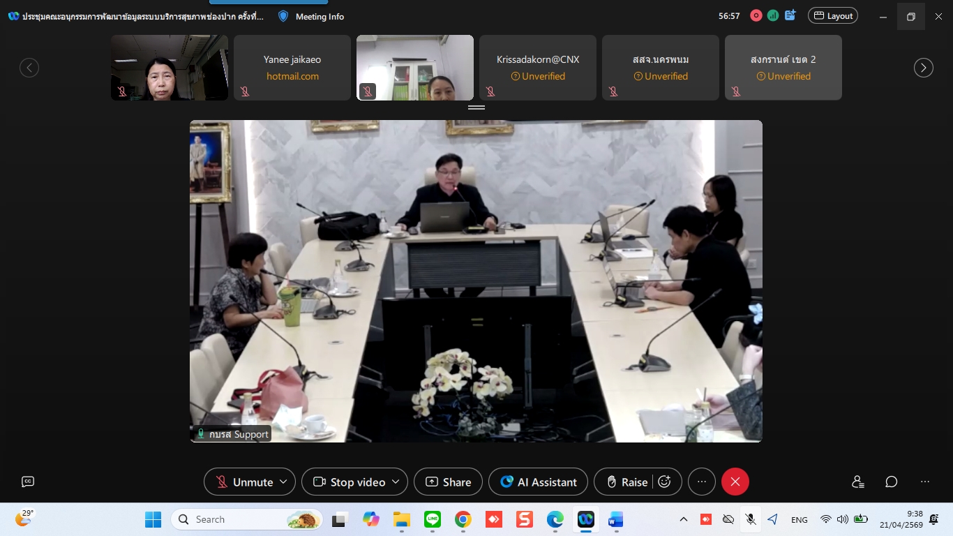
Task: Open the Layout options menu
Action: (x=832, y=15)
